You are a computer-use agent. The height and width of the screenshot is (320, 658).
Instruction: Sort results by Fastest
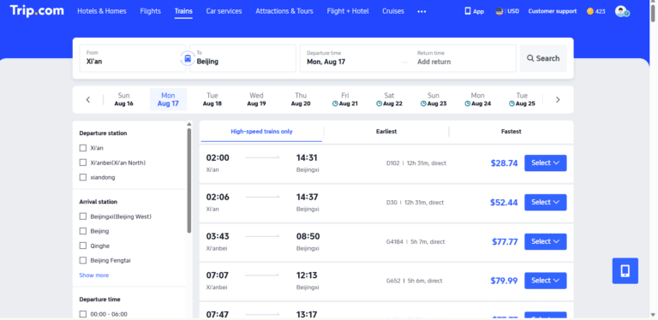(511, 132)
